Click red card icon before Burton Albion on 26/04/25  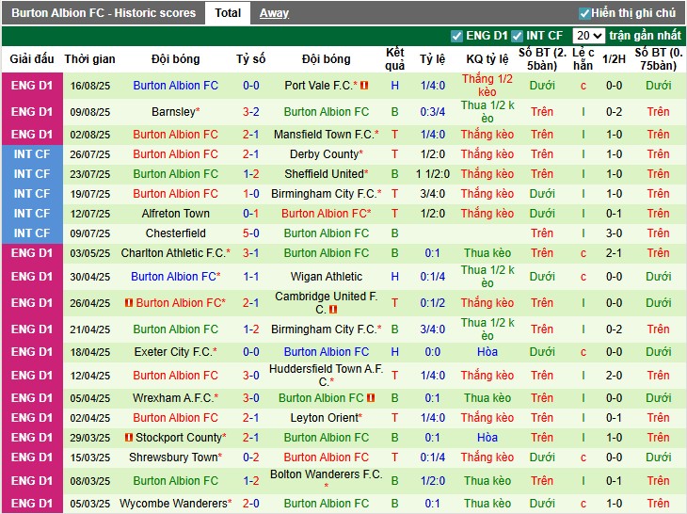pos(129,303)
